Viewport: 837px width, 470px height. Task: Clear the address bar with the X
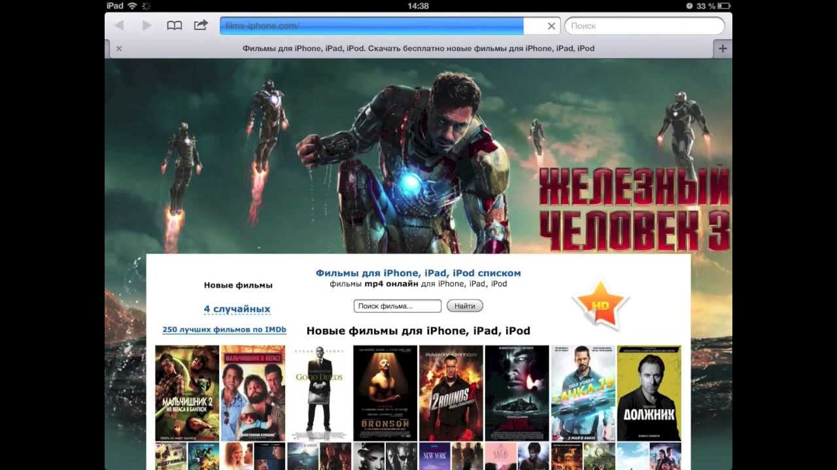click(551, 26)
